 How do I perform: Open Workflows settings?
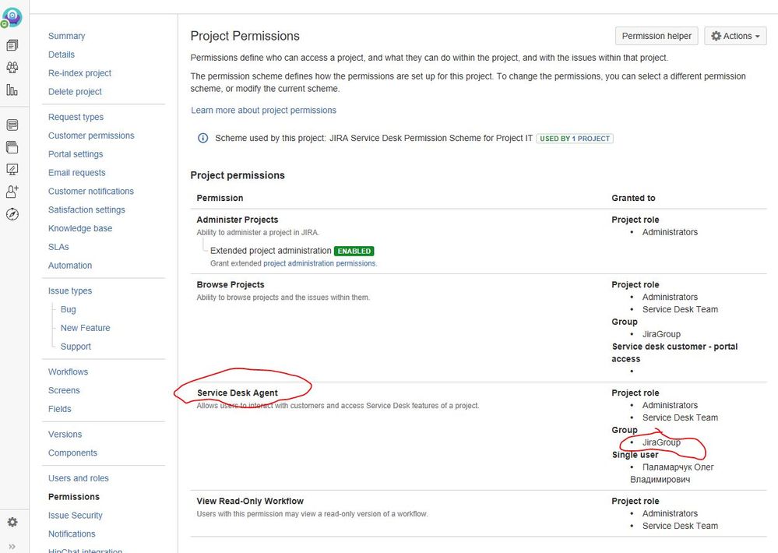(x=68, y=372)
